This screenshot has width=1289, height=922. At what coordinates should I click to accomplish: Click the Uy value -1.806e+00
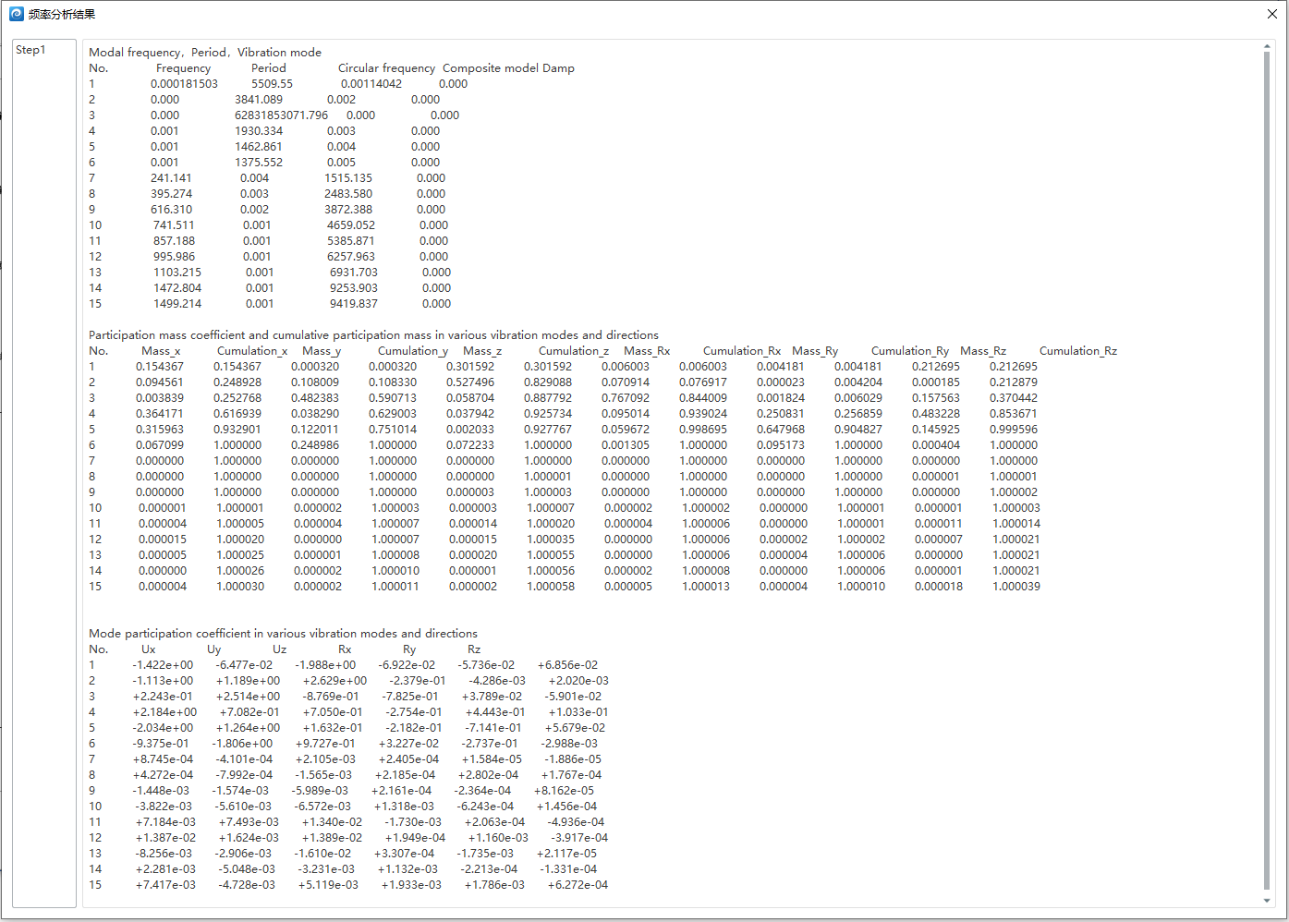[x=242, y=744]
